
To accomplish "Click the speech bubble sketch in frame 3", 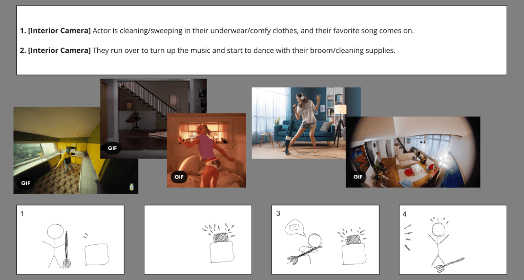I will tap(296, 226).
